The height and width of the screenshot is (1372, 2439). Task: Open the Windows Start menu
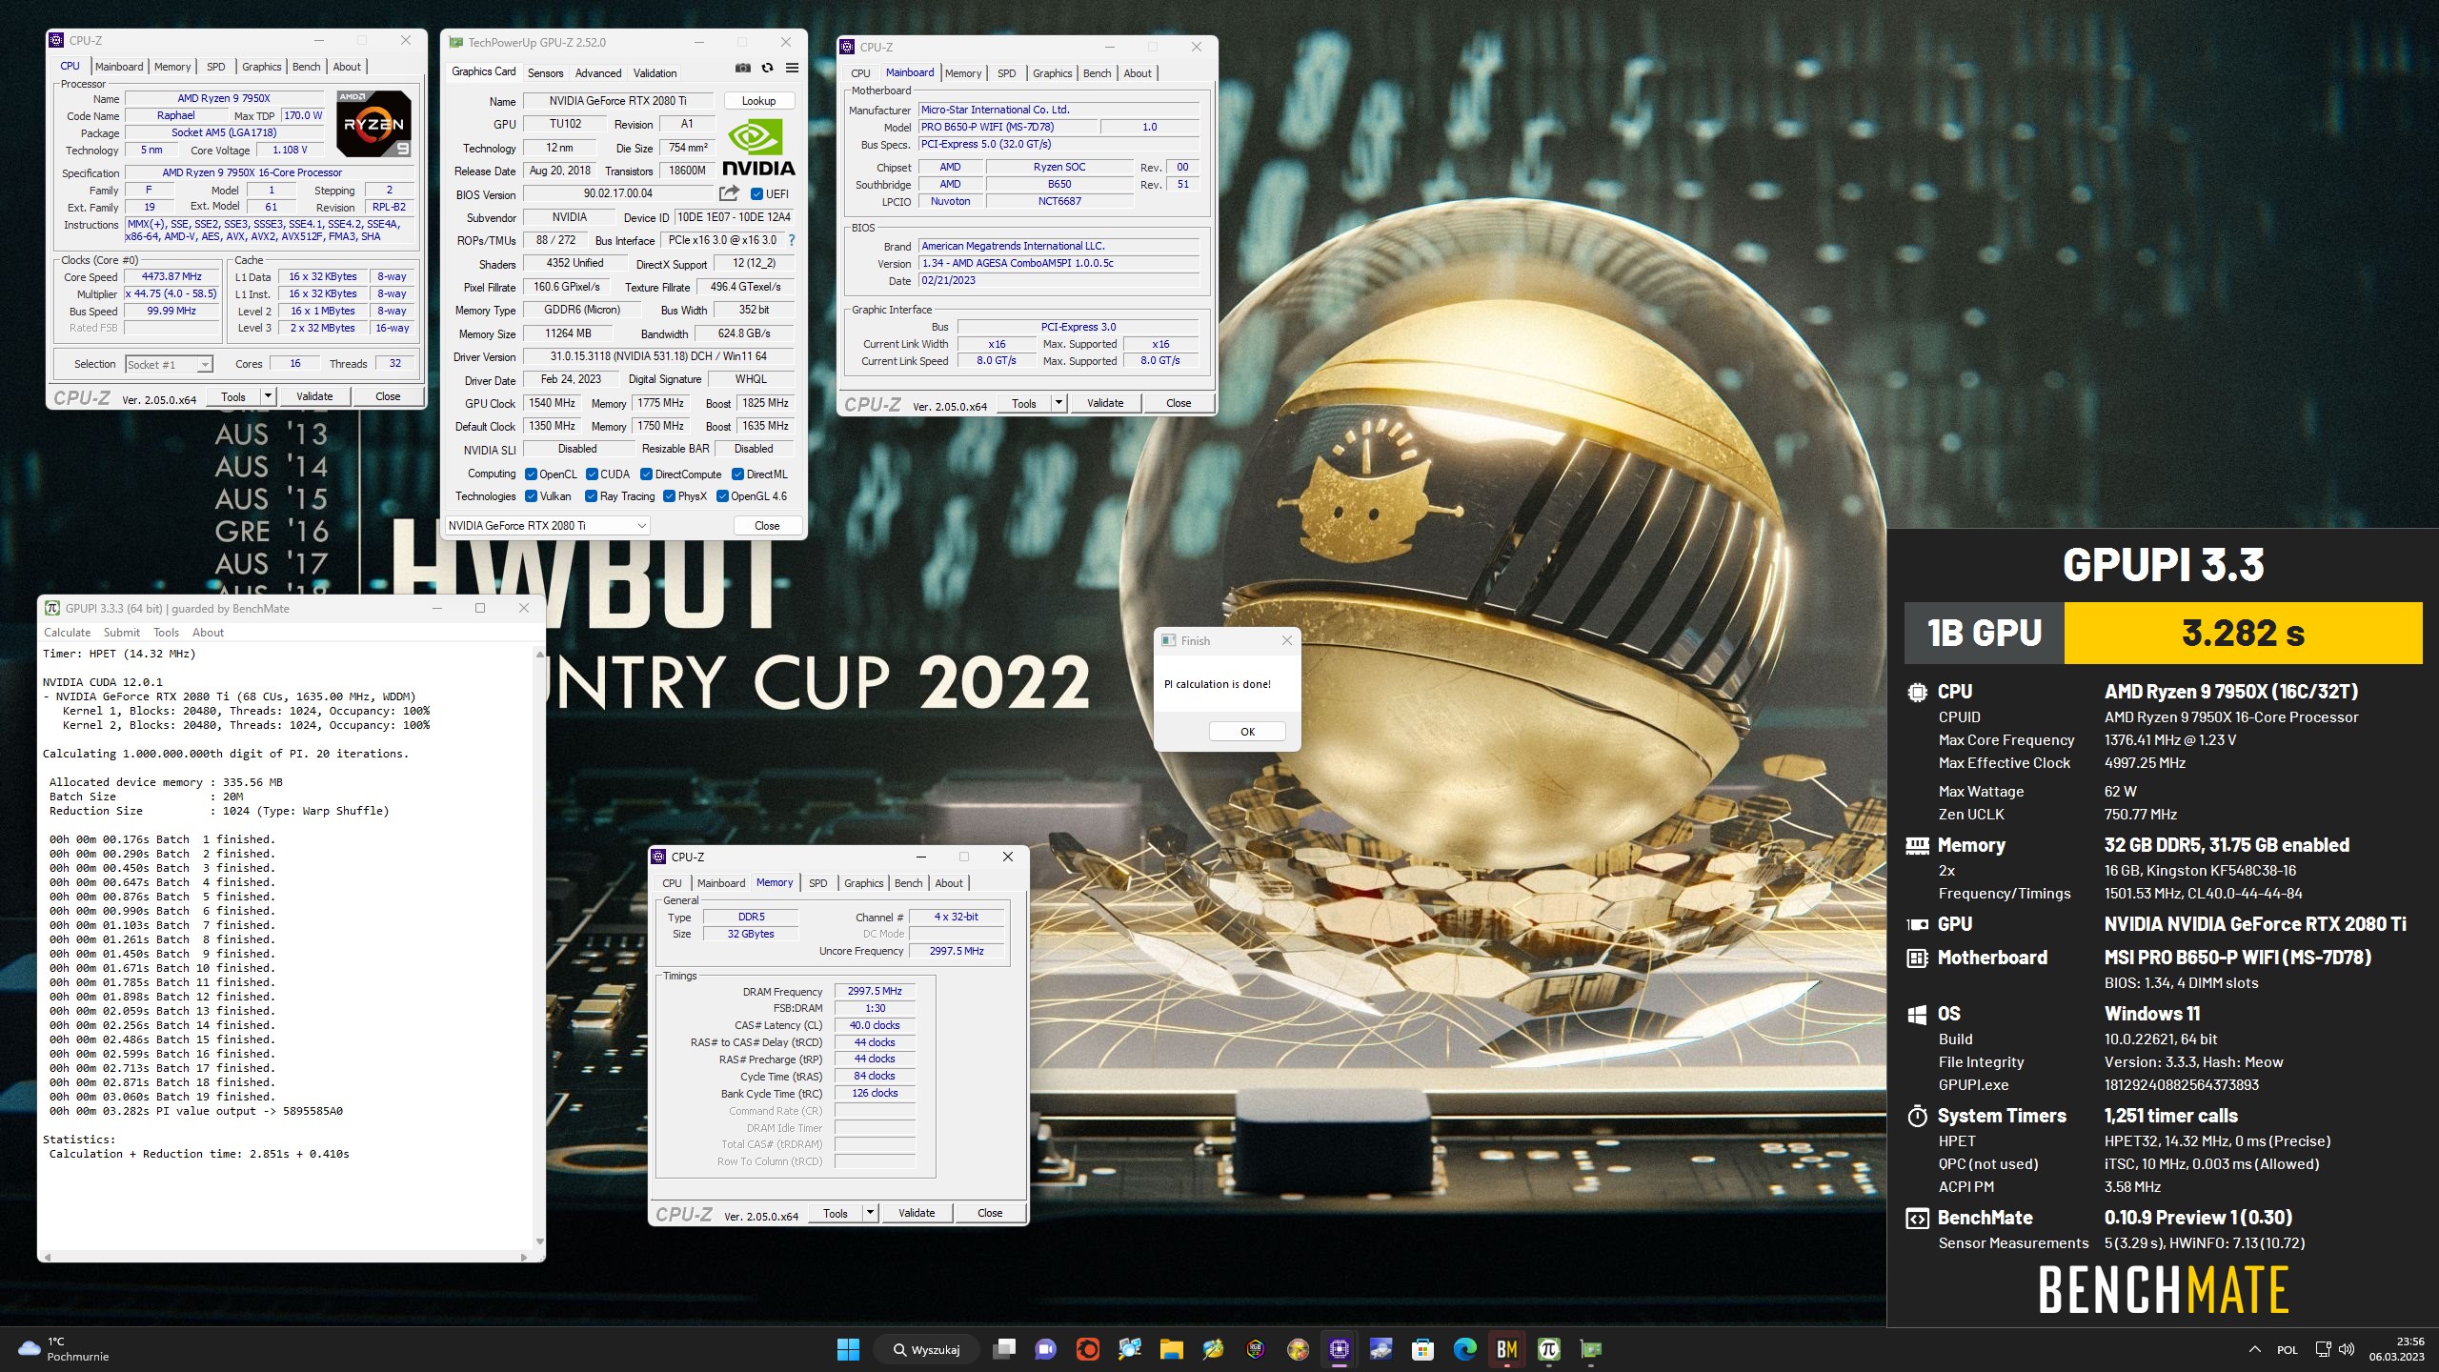point(848,1349)
